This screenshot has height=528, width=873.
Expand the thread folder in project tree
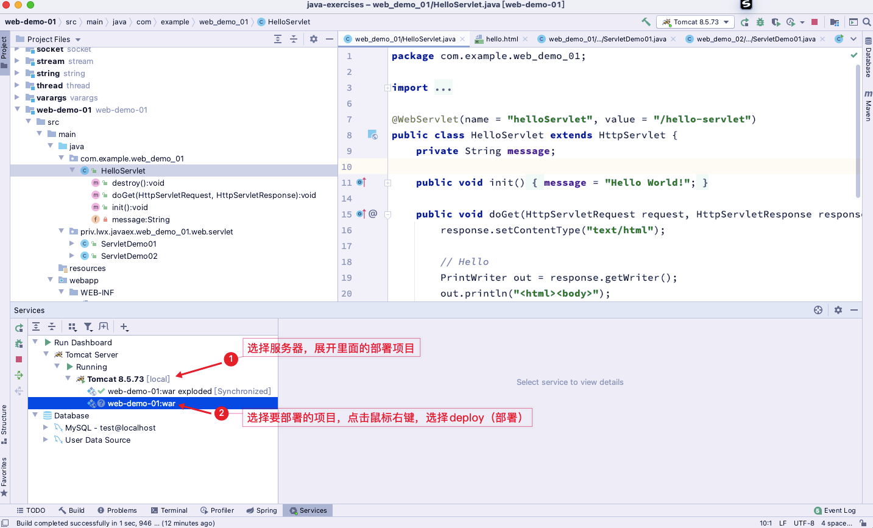click(17, 85)
